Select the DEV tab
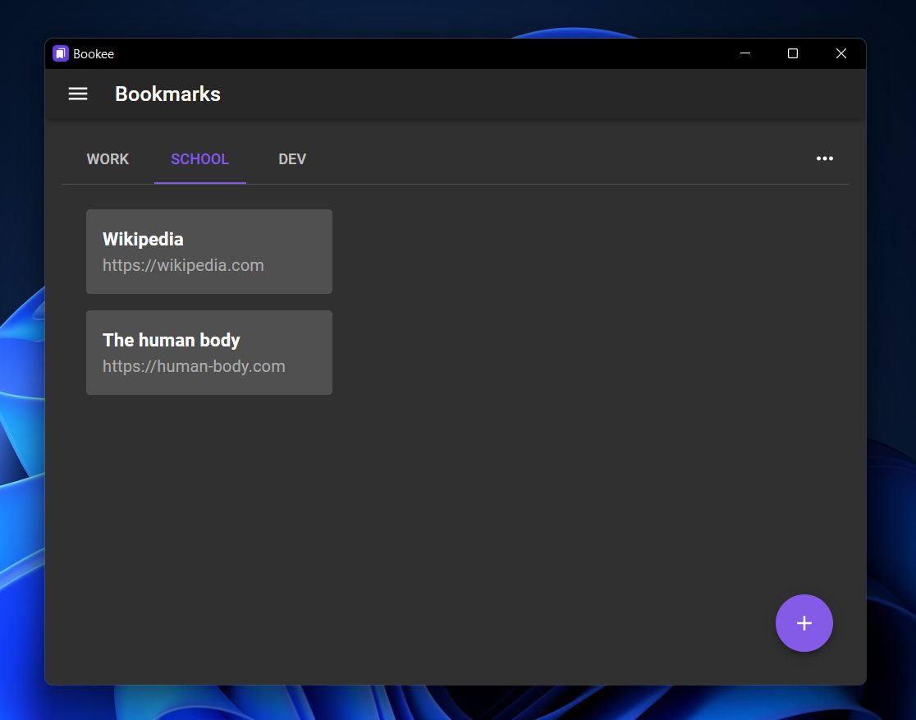 pos(292,159)
